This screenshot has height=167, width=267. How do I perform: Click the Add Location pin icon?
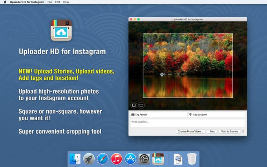tap(190, 114)
